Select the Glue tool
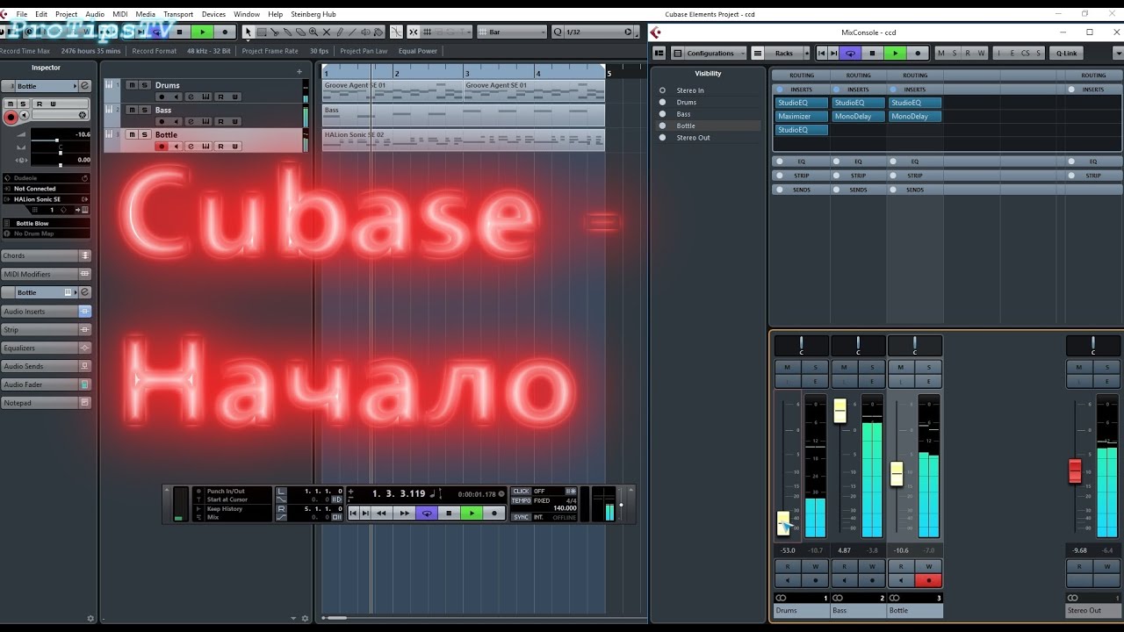 click(287, 32)
